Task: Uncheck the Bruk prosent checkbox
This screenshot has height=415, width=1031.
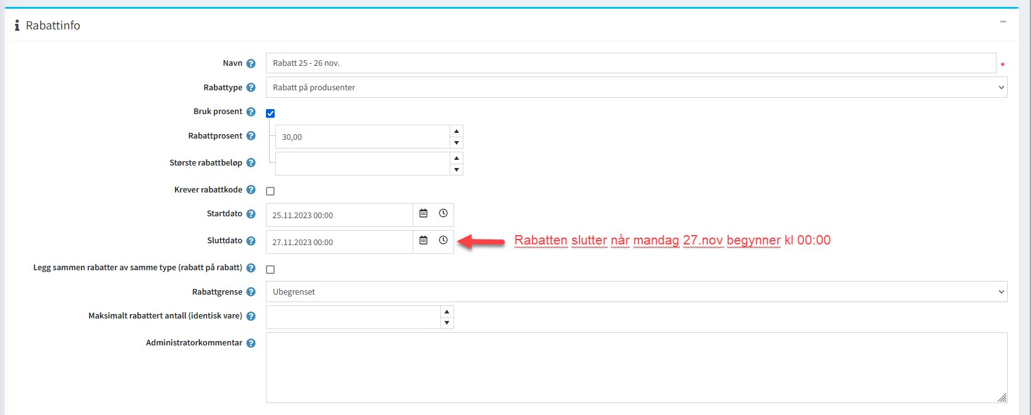Action: 270,113
